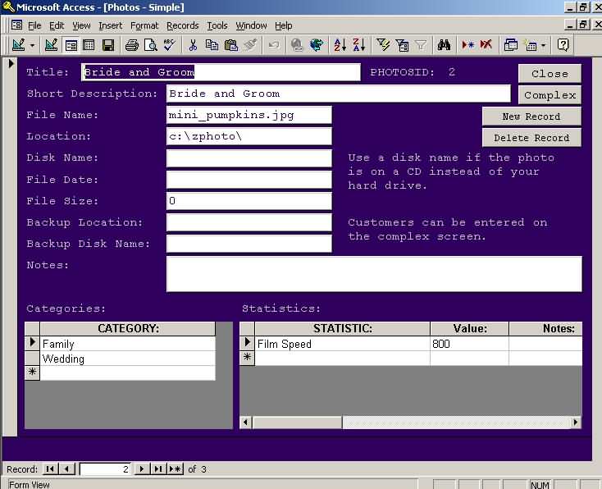Image resolution: width=602 pixels, height=489 pixels.
Task: Open the Format menu
Action: 144,25
